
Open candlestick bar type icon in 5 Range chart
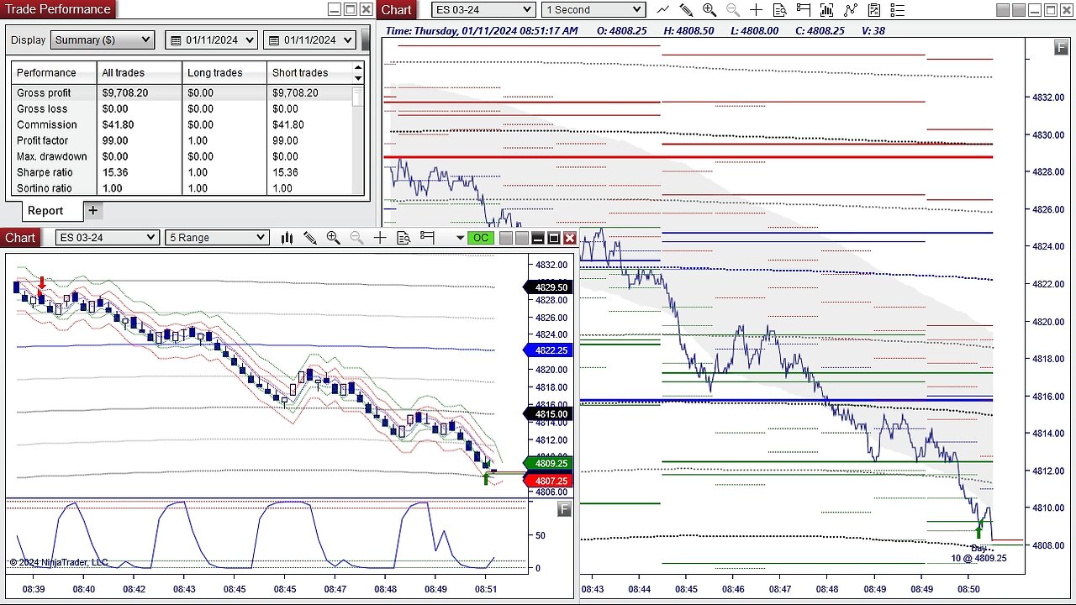[287, 238]
